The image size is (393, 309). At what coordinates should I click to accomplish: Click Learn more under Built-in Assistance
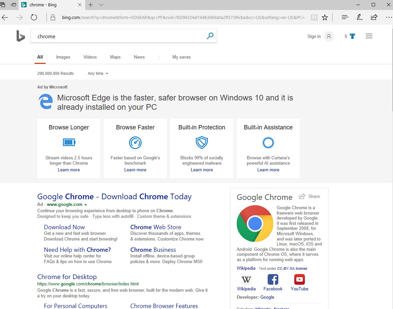click(268, 170)
